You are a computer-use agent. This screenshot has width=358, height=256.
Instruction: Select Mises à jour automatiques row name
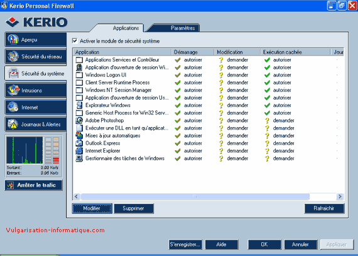coord(113,136)
